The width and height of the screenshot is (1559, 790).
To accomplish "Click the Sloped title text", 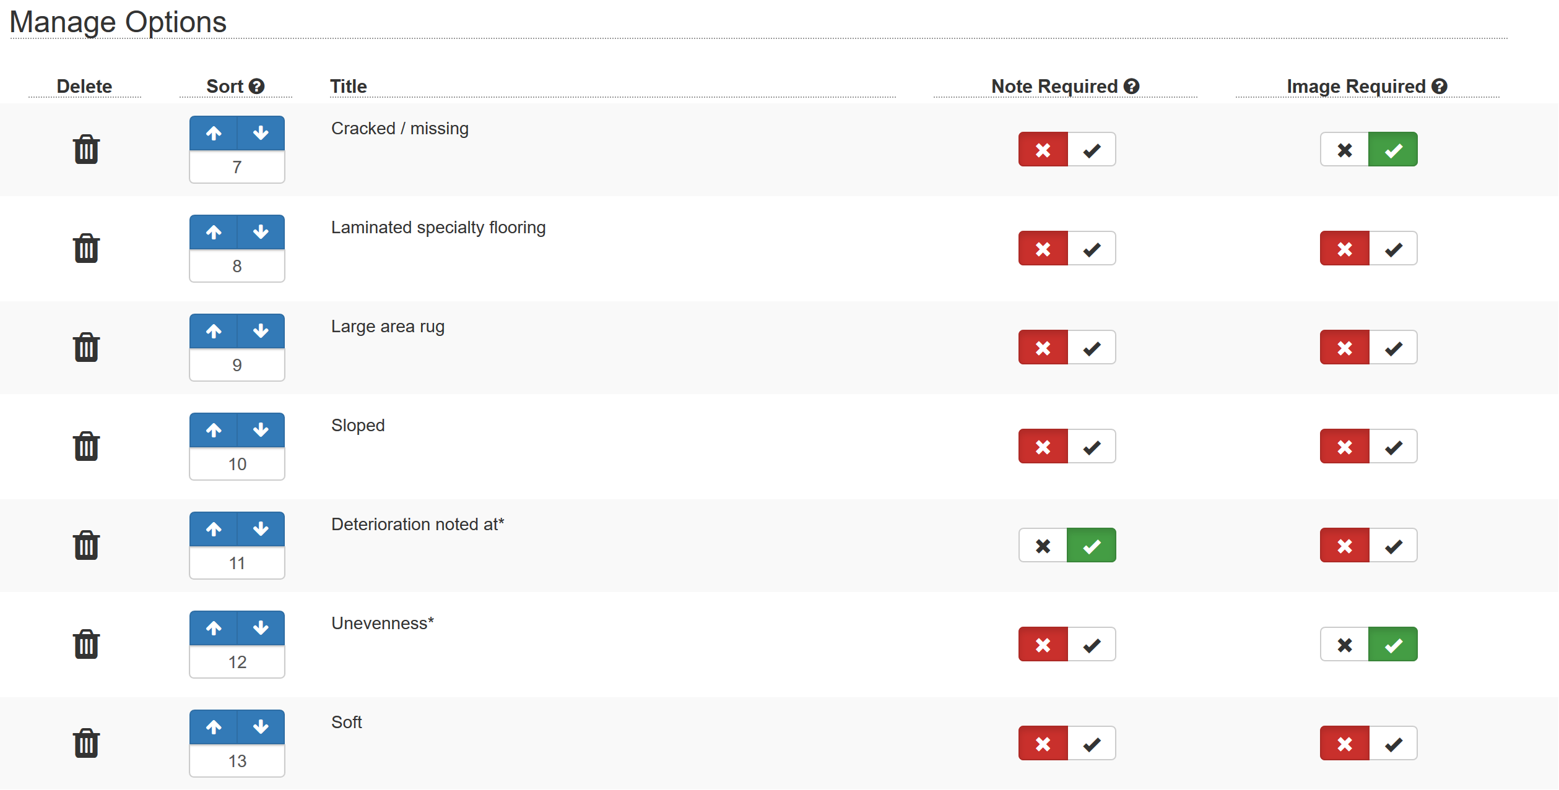I will pyautogui.click(x=358, y=426).
